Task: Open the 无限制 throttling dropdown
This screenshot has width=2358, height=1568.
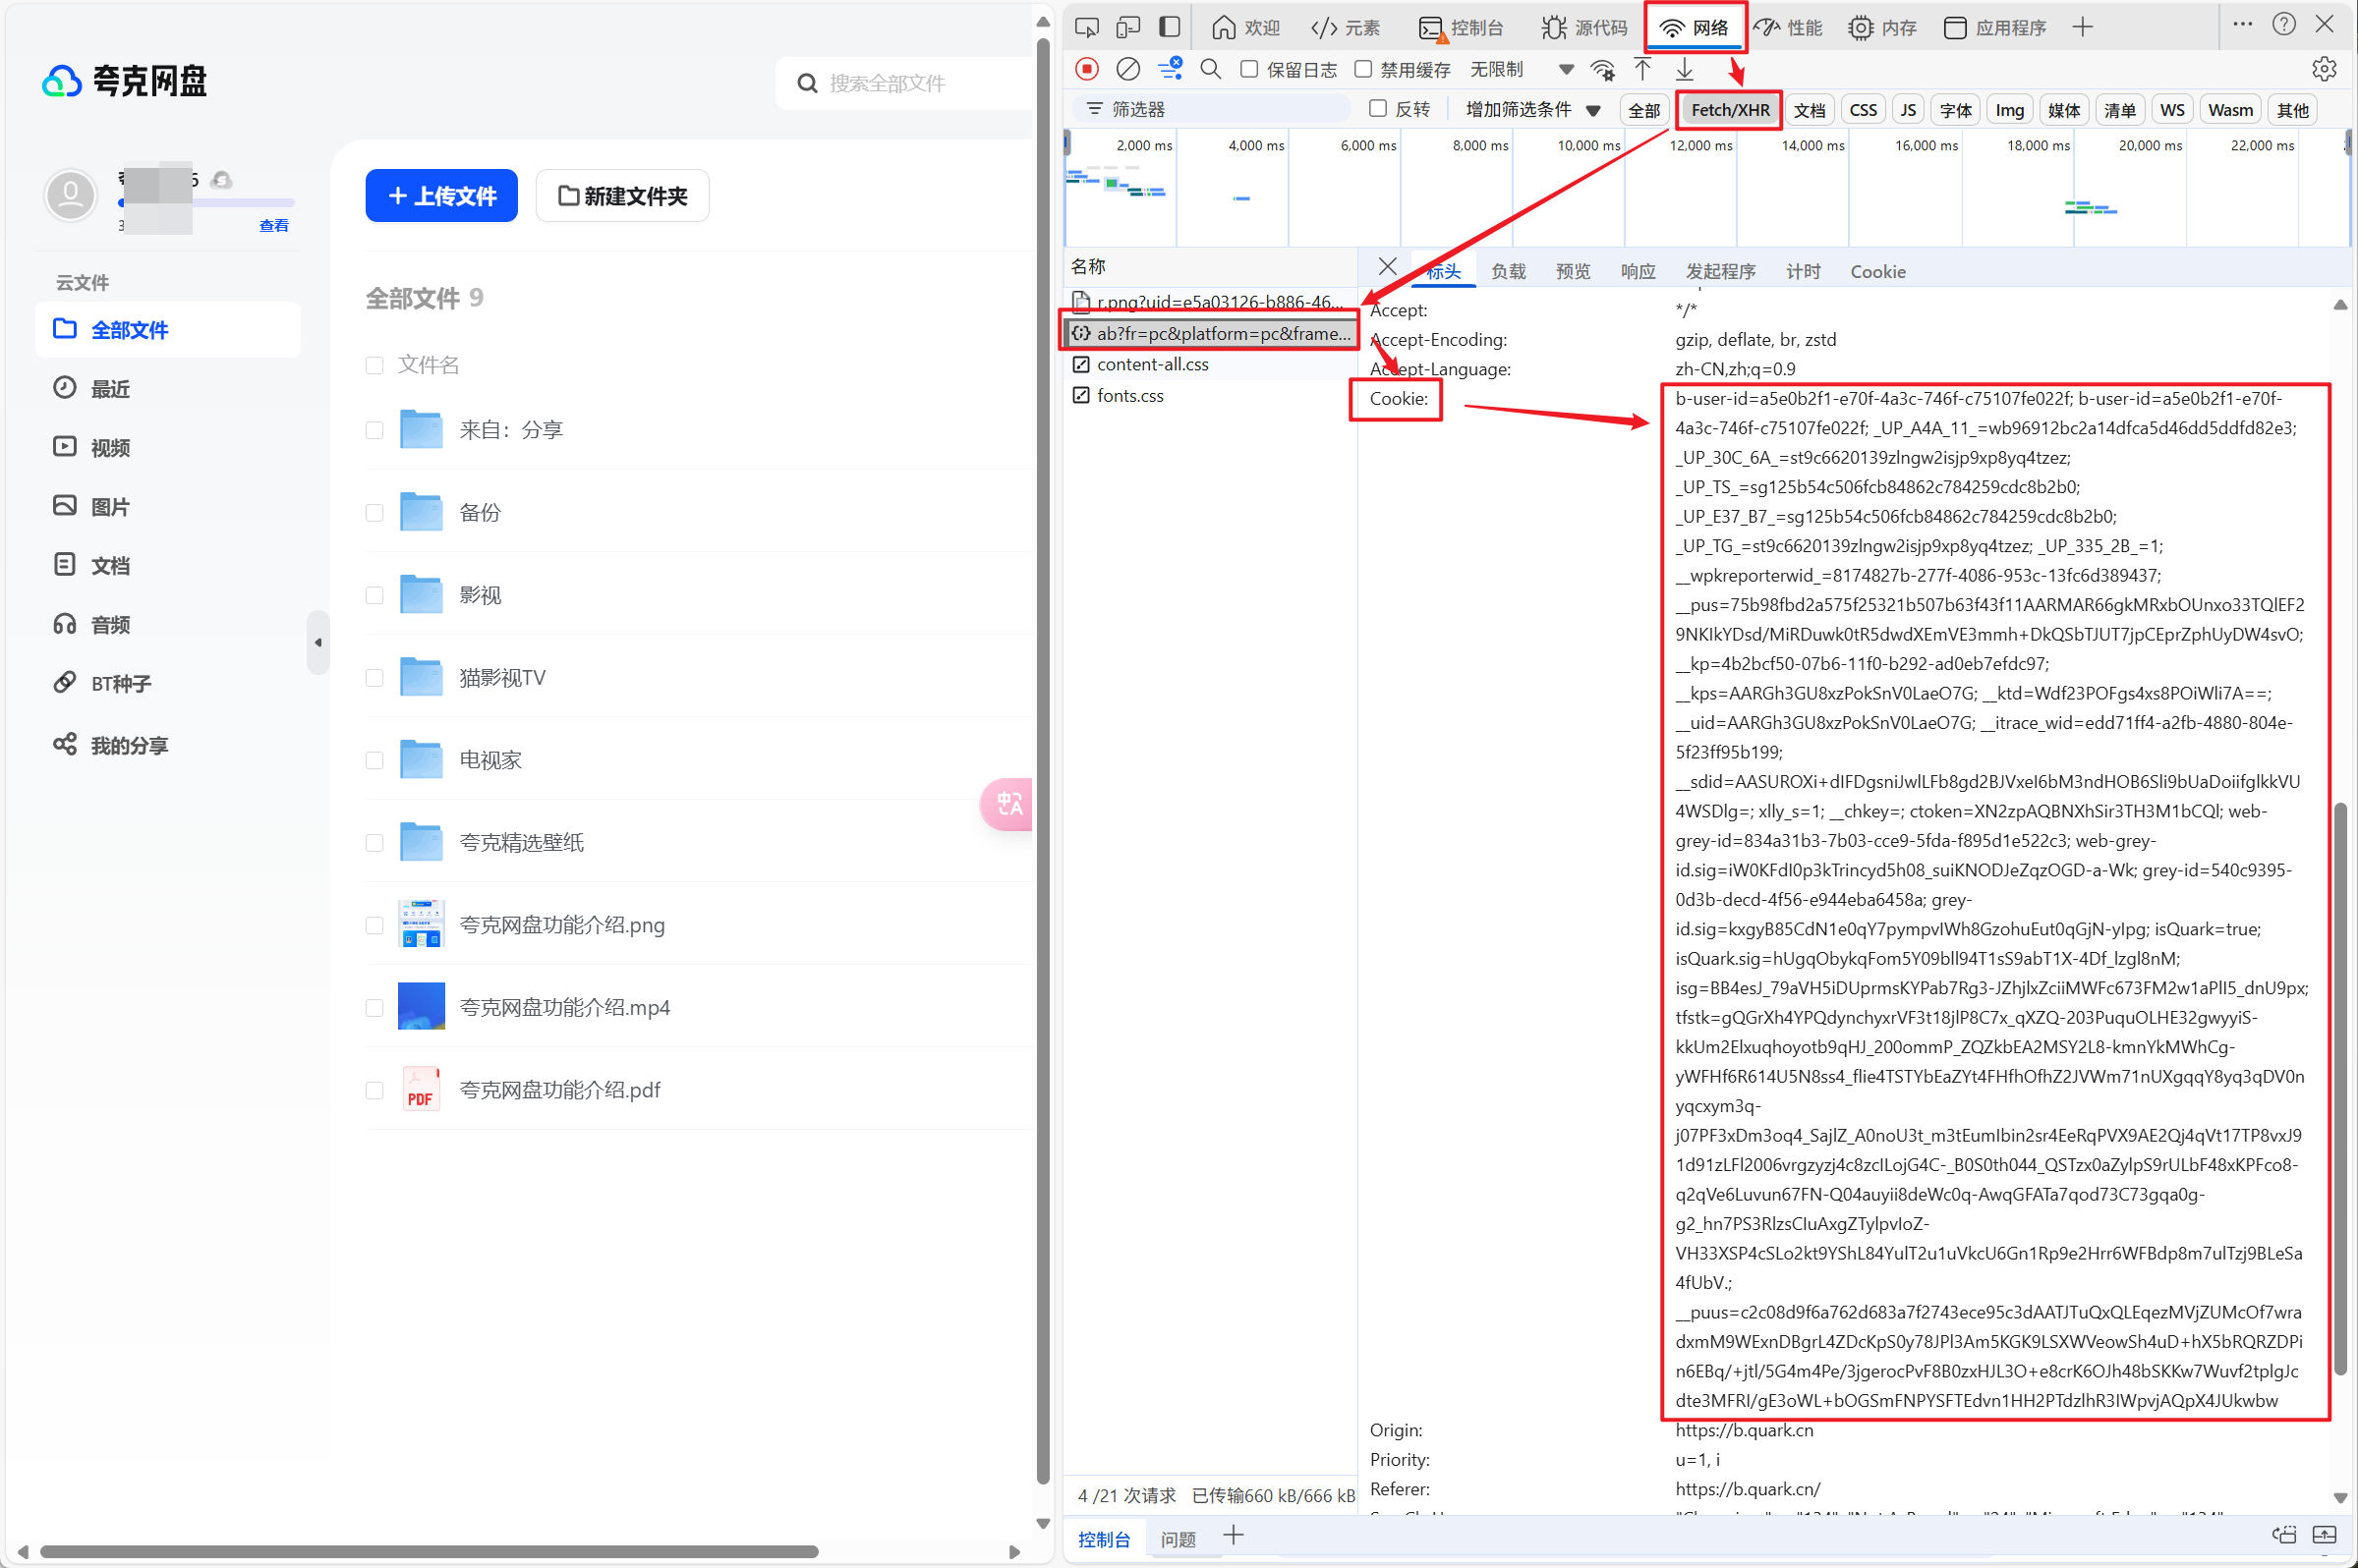Action: (1521, 69)
